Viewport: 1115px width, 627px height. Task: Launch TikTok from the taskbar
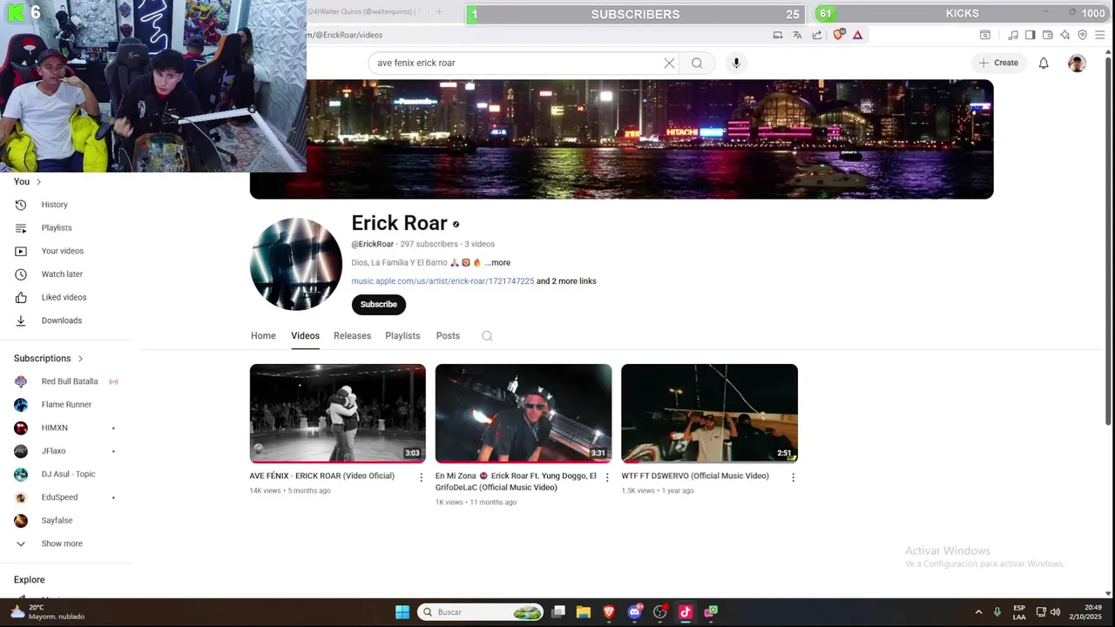point(686,612)
